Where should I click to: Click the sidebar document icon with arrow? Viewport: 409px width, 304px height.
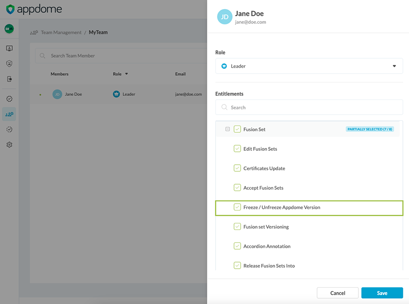click(x=9, y=79)
